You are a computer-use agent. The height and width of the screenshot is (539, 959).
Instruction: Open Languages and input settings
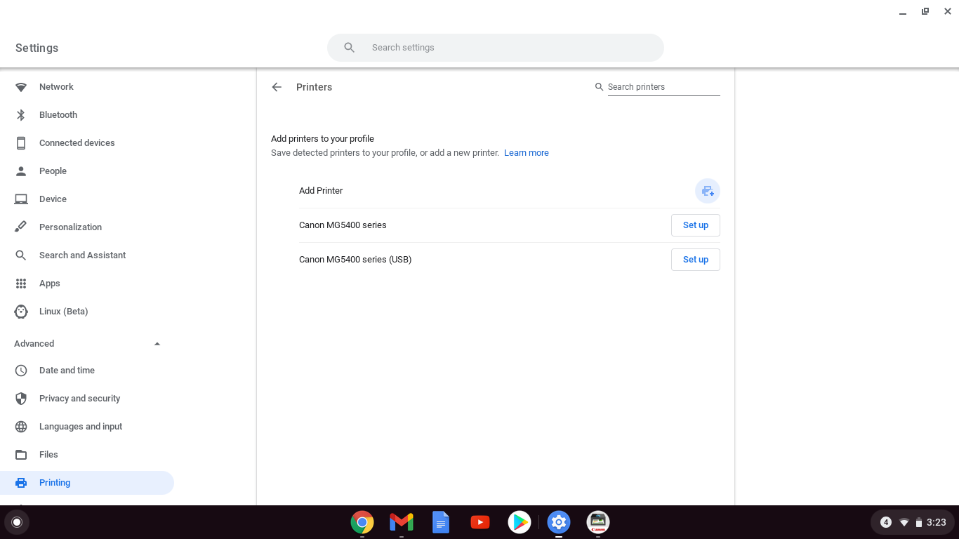pos(81,427)
